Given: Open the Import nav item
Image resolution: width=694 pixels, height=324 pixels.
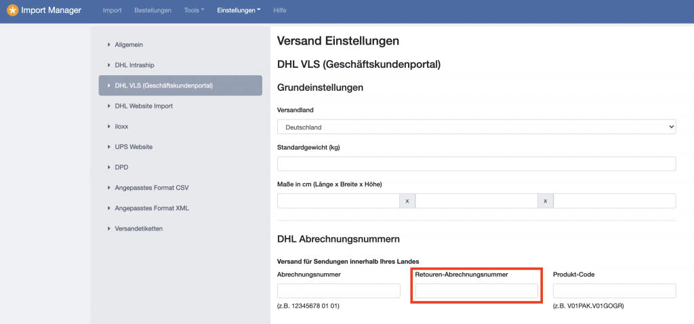Looking at the screenshot, I should [x=112, y=10].
